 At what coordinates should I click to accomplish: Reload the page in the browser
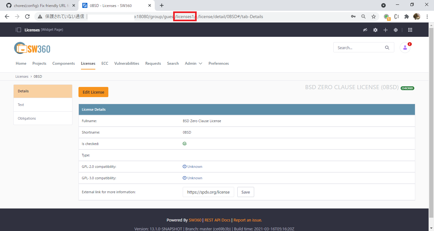click(27, 16)
